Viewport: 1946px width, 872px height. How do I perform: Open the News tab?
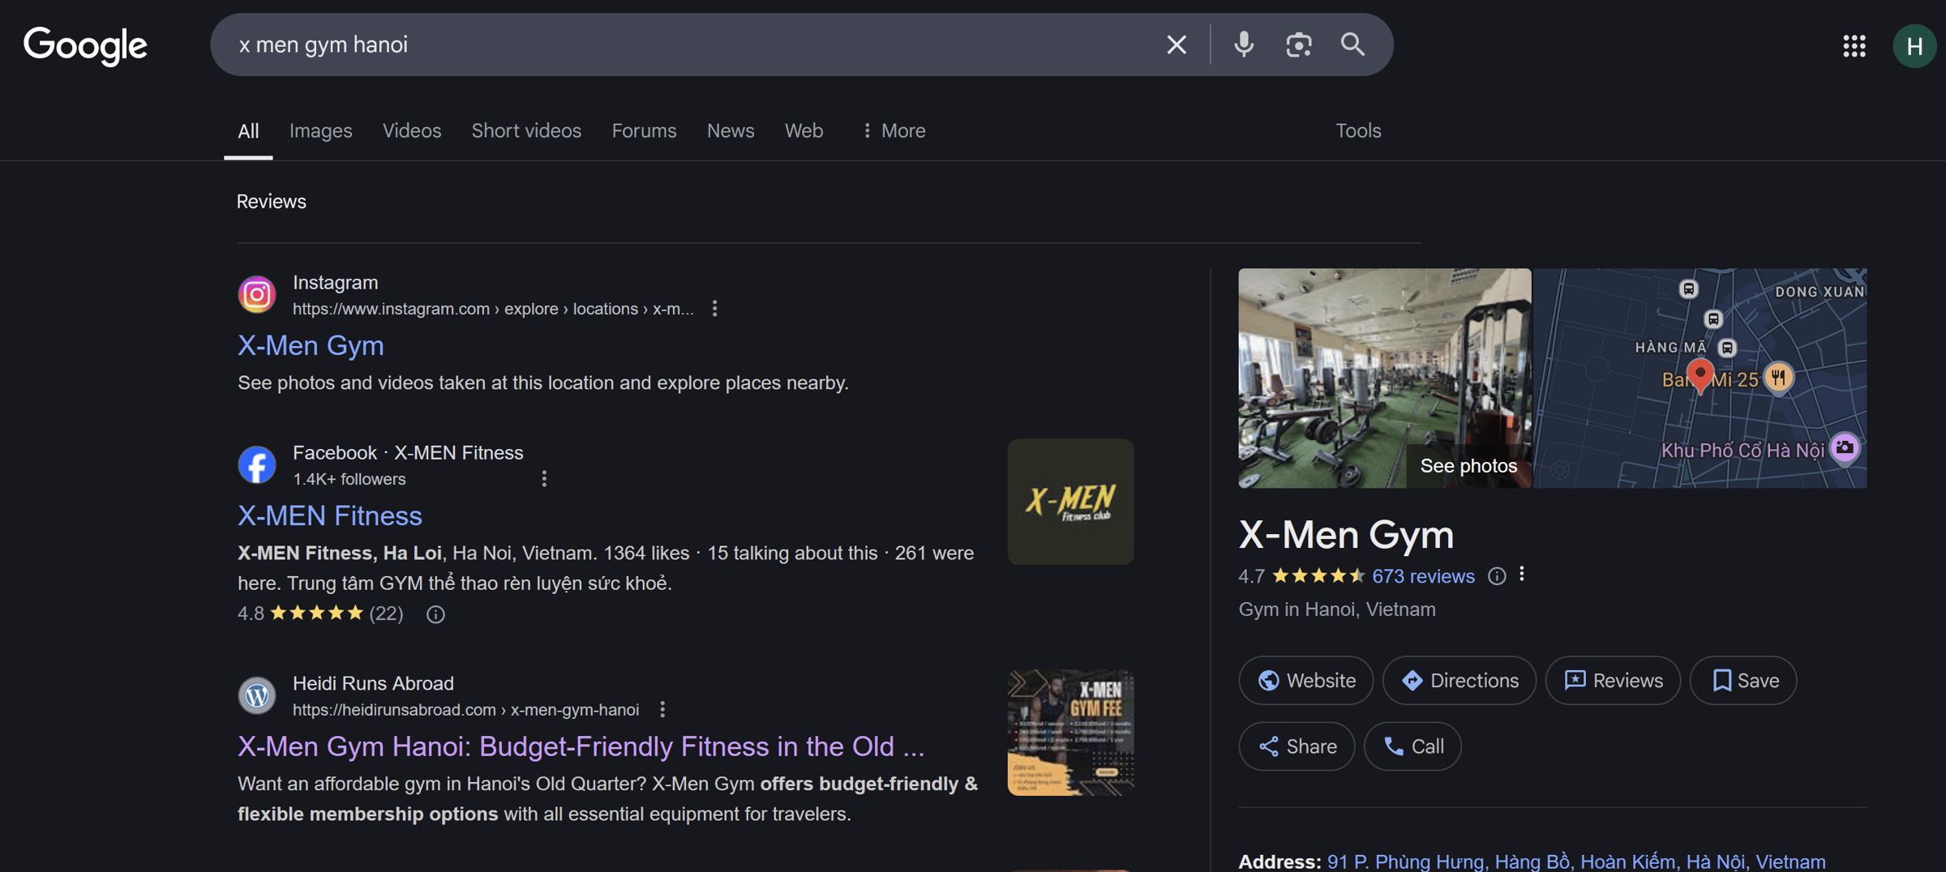click(731, 130)
